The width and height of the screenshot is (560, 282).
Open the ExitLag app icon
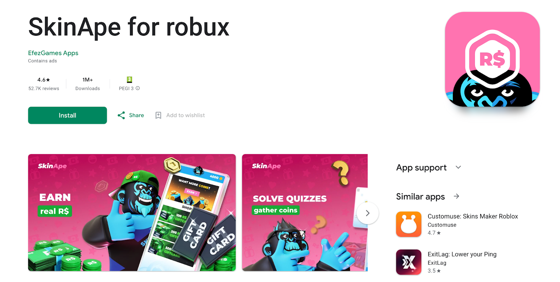click(x=408, y=262)
